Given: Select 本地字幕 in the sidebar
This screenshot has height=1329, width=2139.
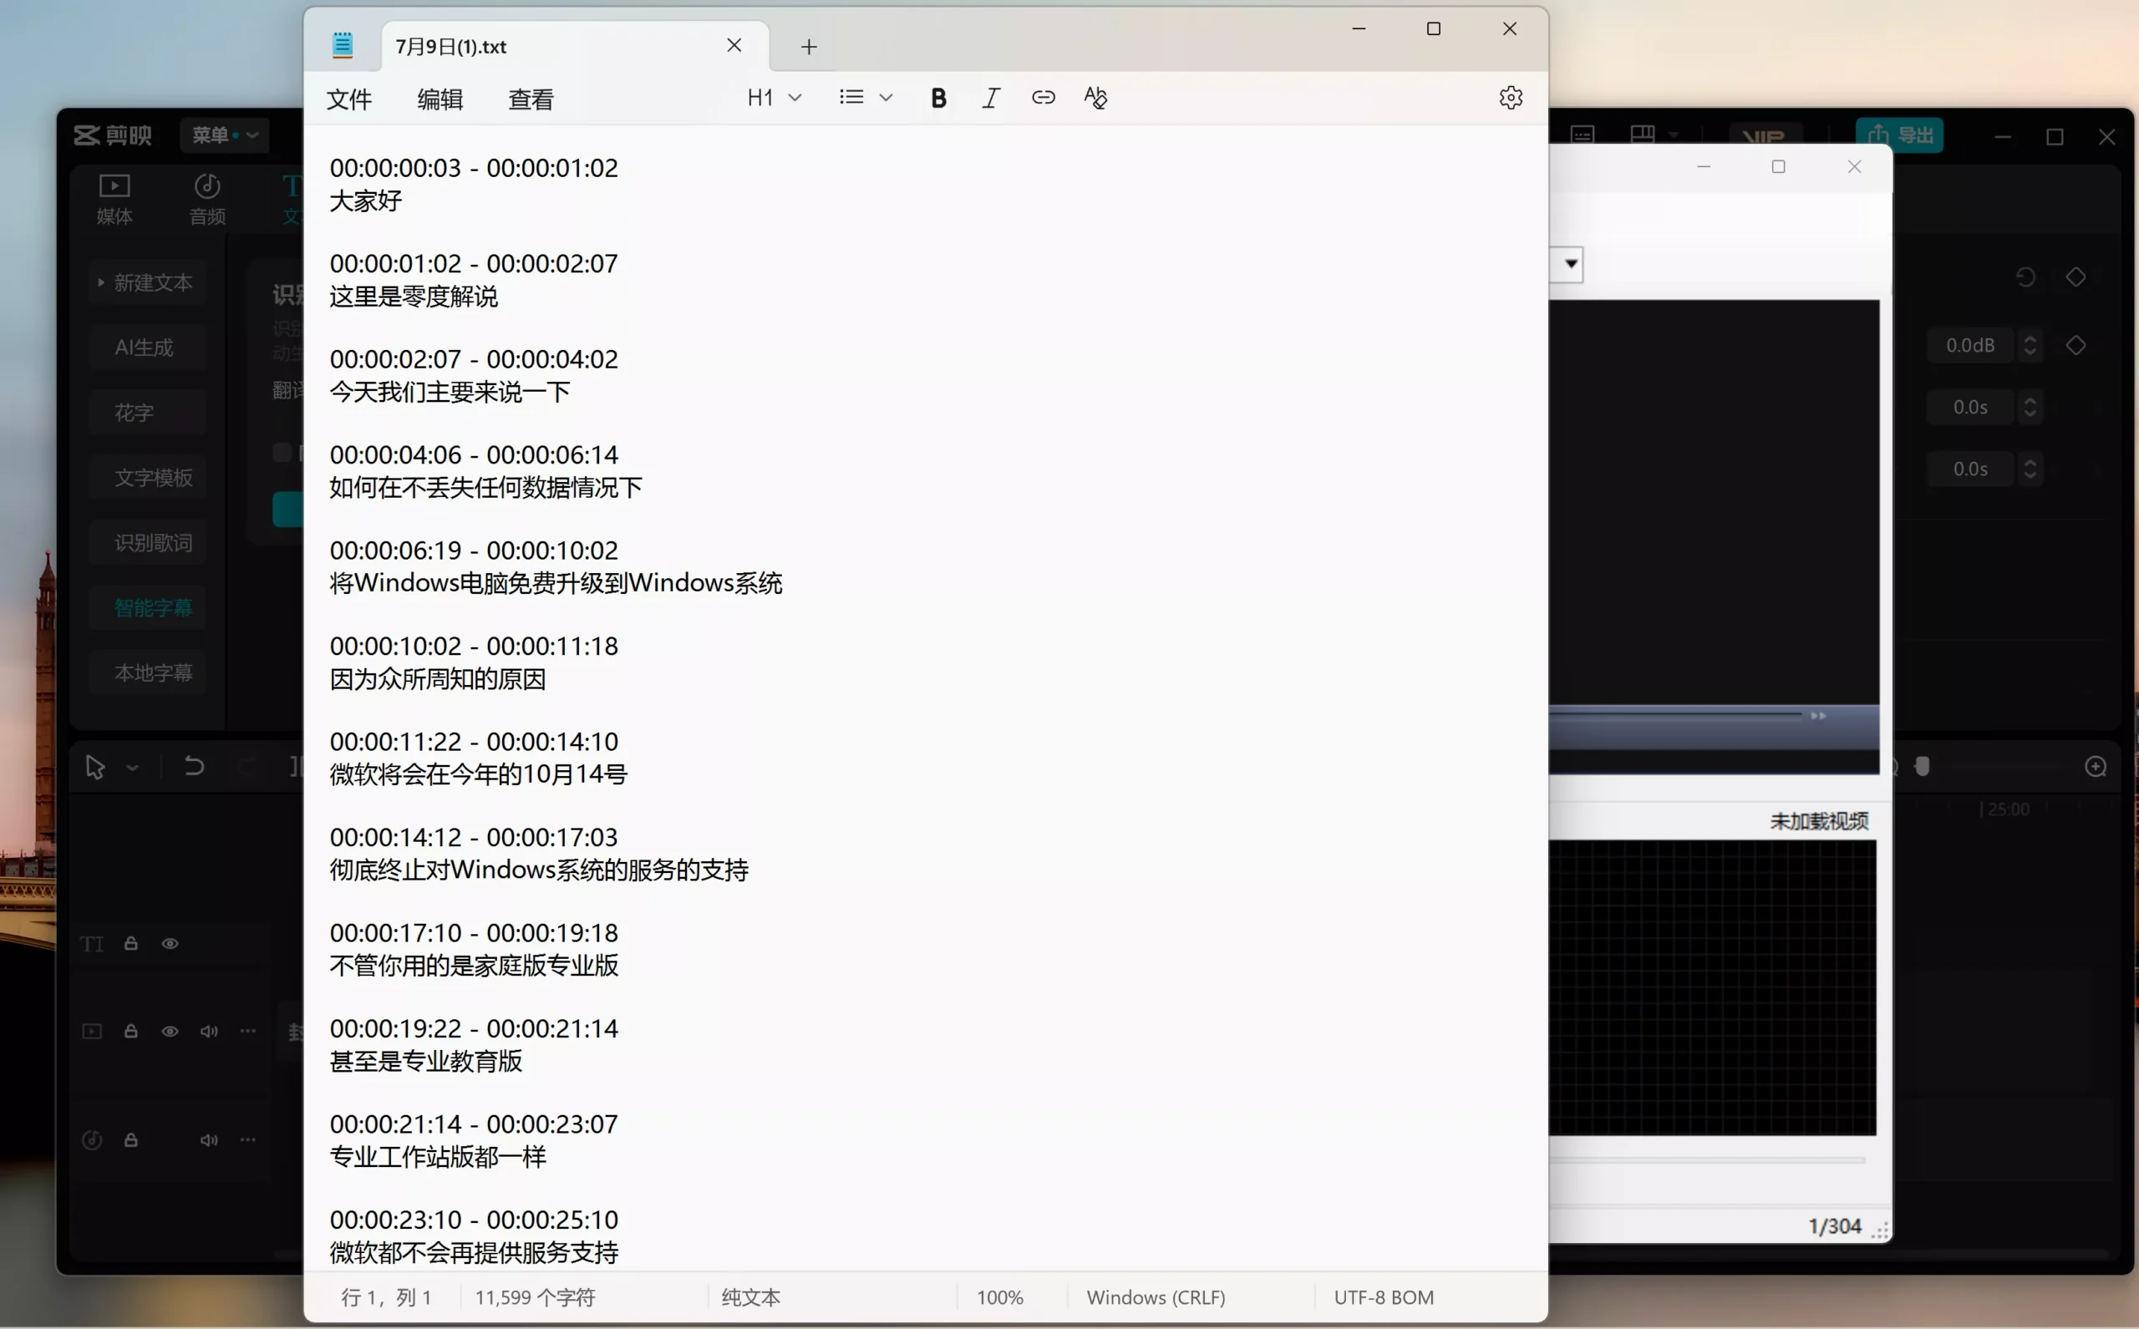Looking at the screenshot, I should point(153,673).
